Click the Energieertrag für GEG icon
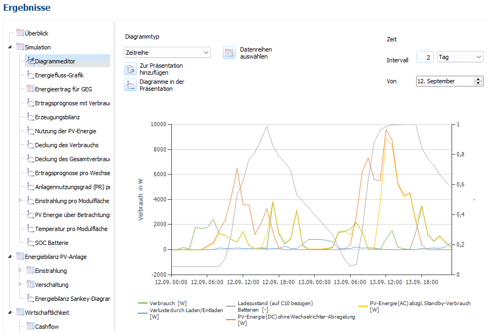This screenshot has width=487, height=332. click(31, 89)
